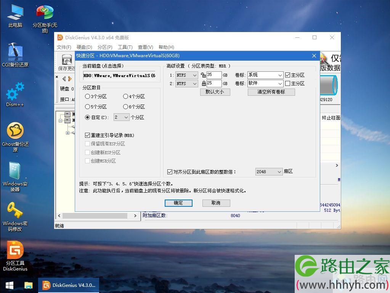Click the horizontal scrollbar in the tree panel

(95, 216)
